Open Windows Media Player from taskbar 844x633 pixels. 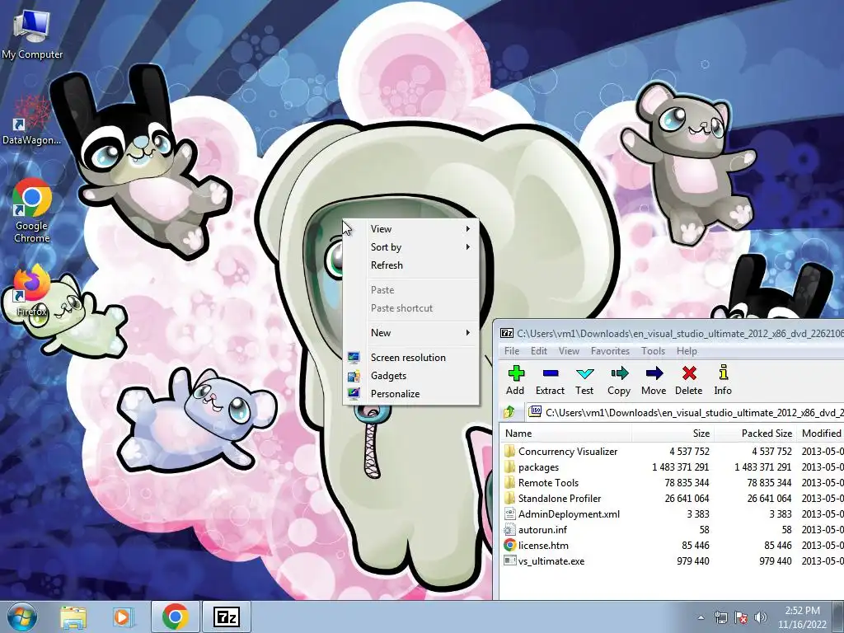pyautogui.click(x=122, y=617)
